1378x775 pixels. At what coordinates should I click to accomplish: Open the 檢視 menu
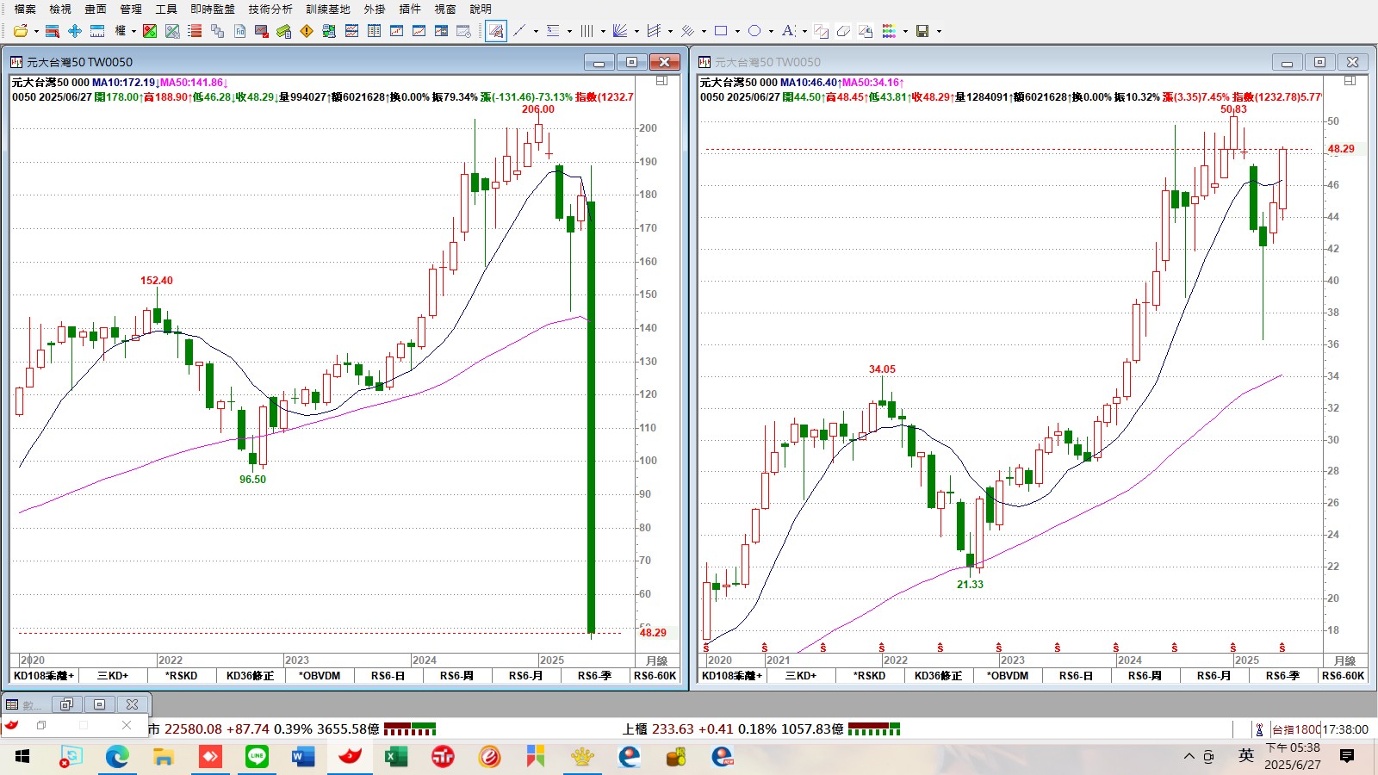click(x=60, y=9)
